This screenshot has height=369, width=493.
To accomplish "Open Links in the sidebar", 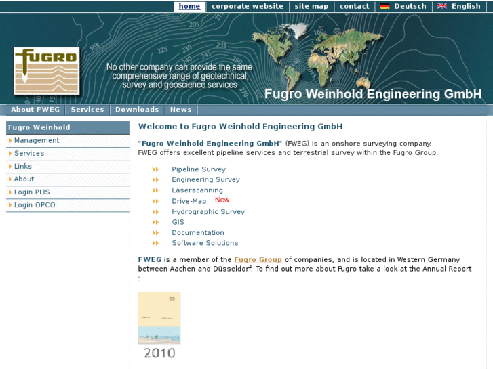I will 23,166.
